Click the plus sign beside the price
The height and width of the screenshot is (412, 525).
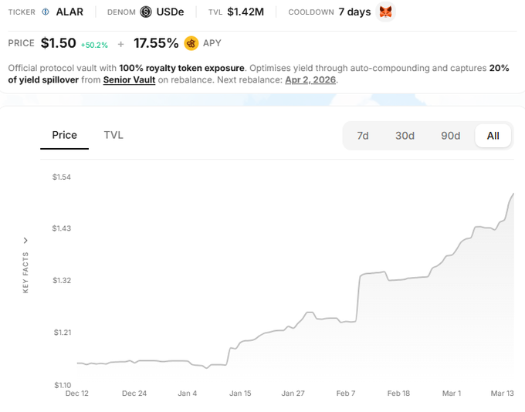(x=120, y=44)
